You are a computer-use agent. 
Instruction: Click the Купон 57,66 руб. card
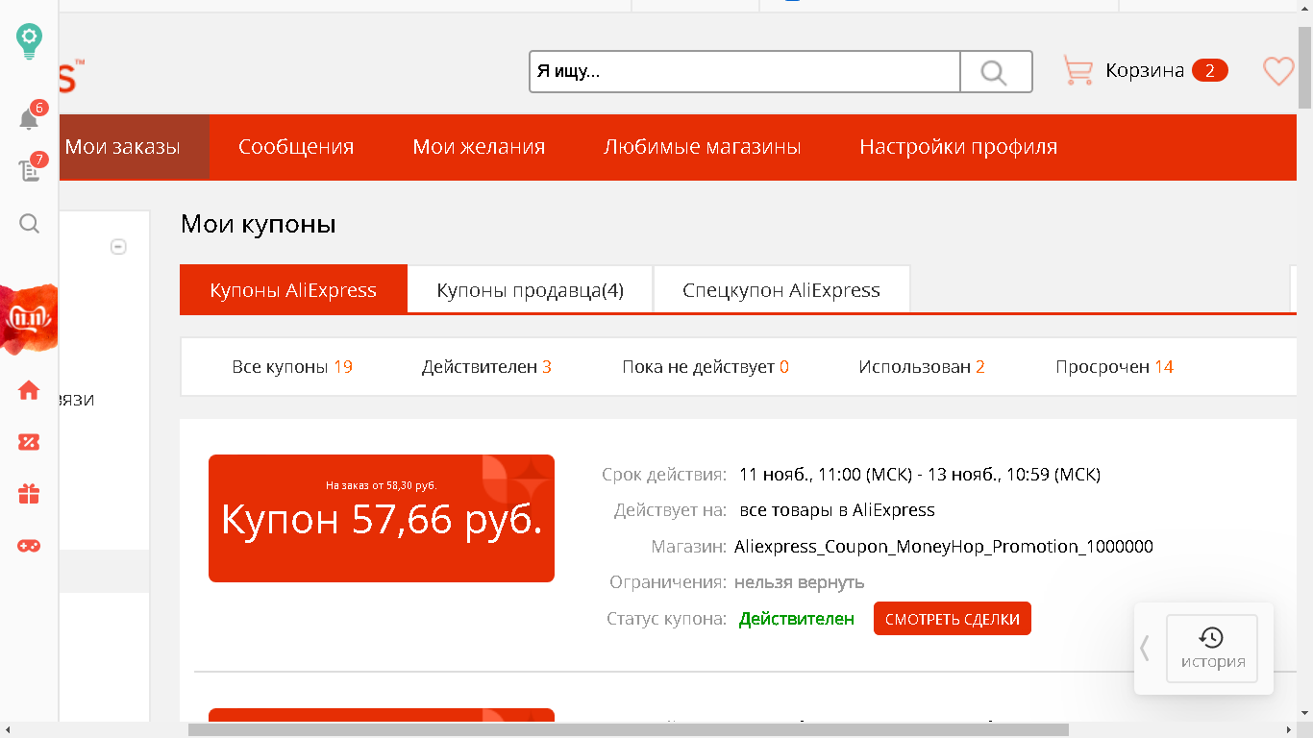coord(382,519)
